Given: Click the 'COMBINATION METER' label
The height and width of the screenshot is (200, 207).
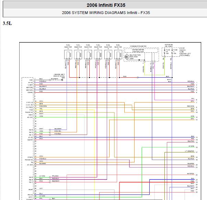Looking at the screenshot, I should (x=138, y=46).
